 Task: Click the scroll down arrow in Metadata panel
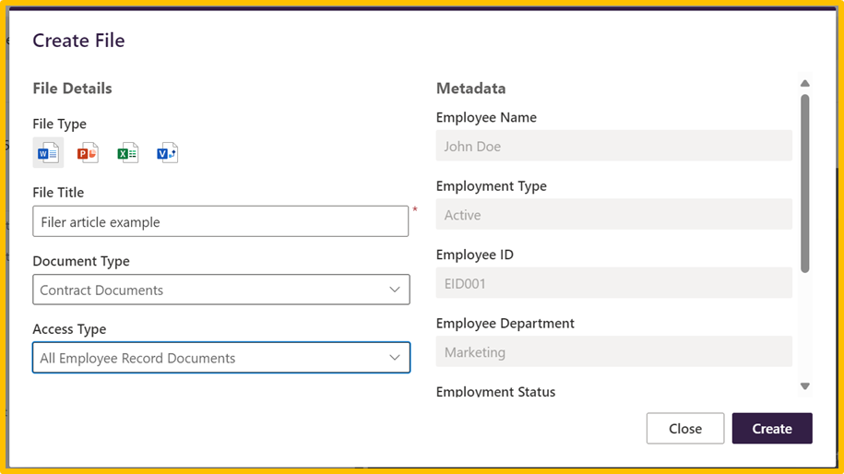805,386
